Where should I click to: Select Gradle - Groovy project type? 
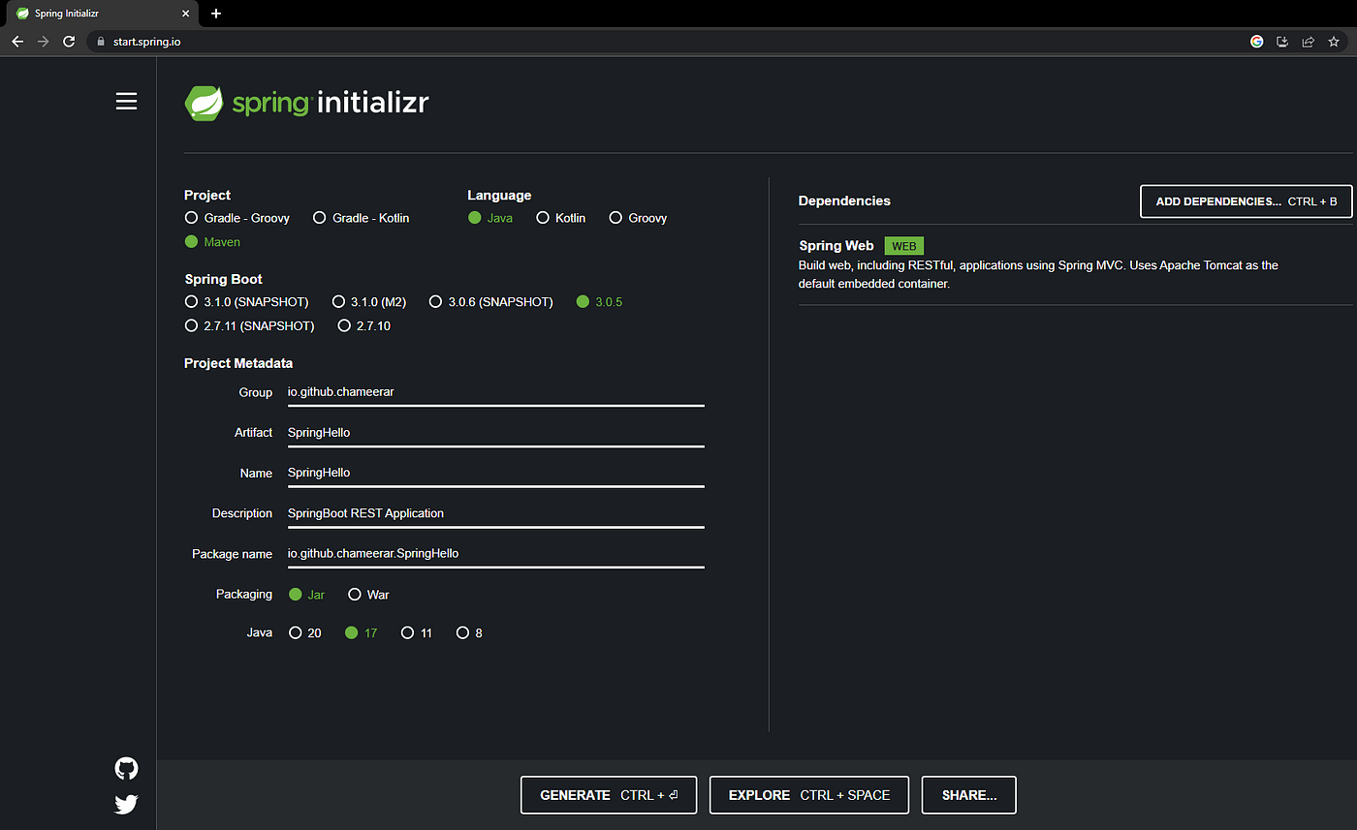pyautogui.click(x=237, y=218)
